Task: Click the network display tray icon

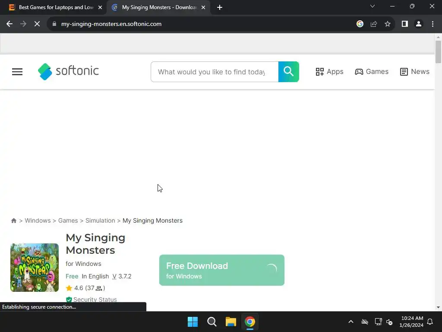Action: [378, 322]
